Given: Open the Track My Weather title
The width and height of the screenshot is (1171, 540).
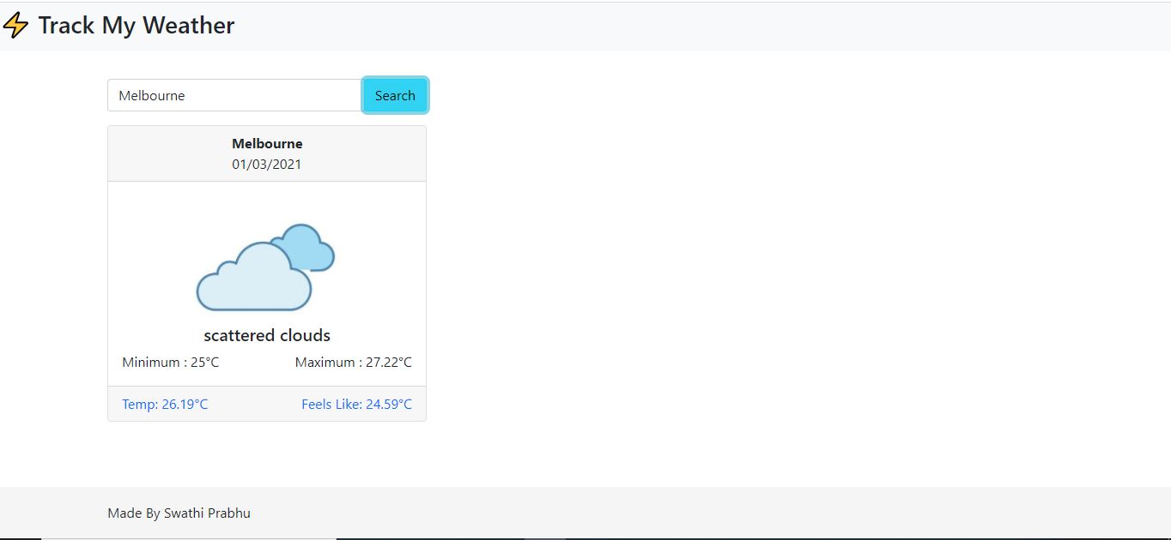Looking at the screenshot, I should pos(136,26).
